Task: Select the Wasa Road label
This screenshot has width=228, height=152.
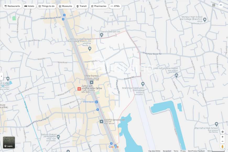Action: (62, 62)
